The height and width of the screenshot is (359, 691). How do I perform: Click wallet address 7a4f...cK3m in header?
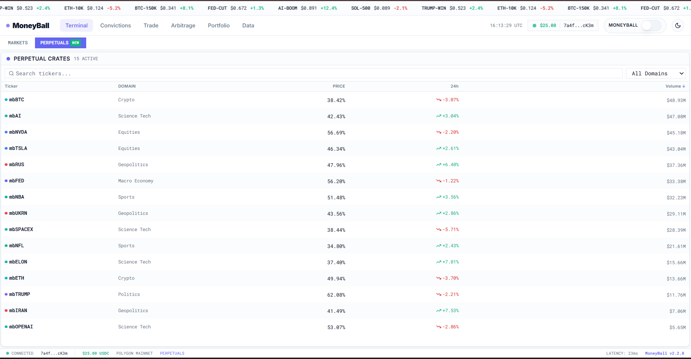578,26
